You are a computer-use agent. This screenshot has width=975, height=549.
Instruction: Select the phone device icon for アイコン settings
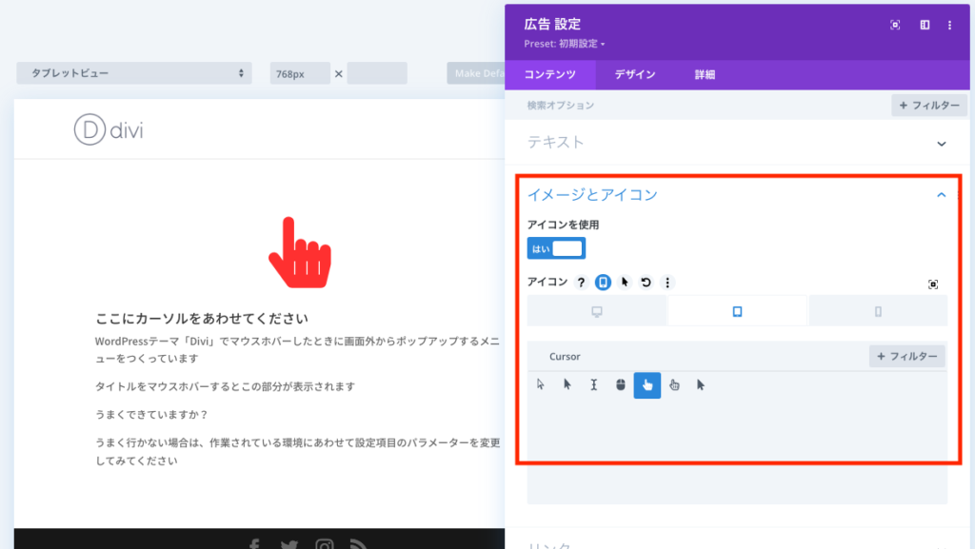pos(878,310)
